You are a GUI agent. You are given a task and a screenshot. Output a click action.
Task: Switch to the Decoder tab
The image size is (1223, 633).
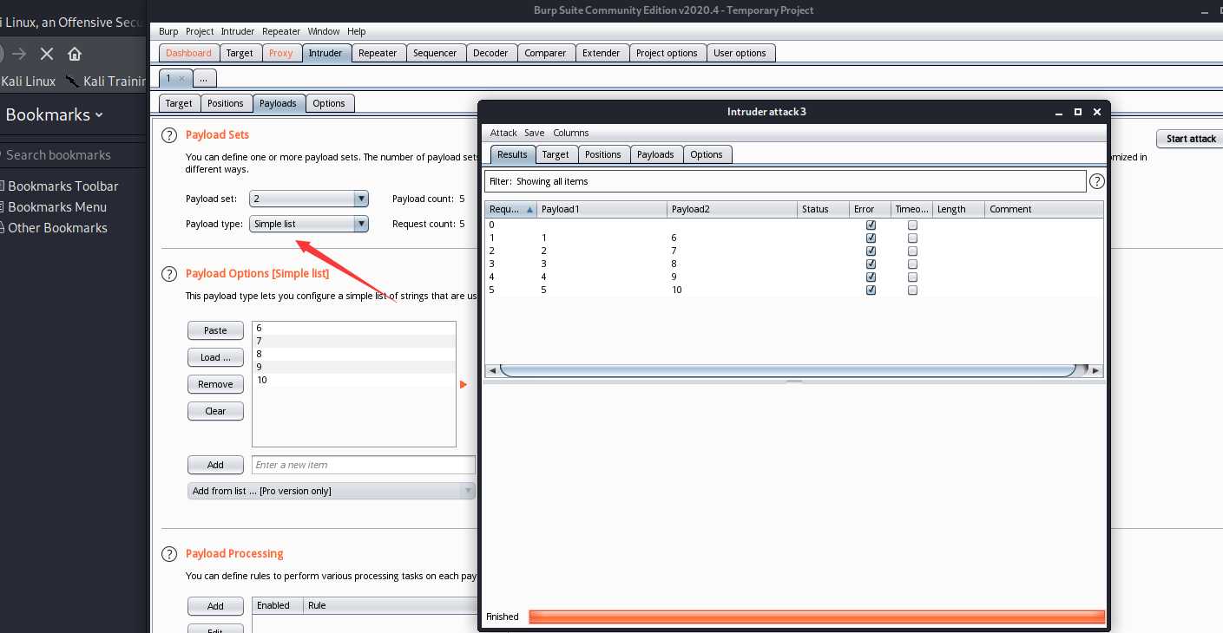point(490,53)
